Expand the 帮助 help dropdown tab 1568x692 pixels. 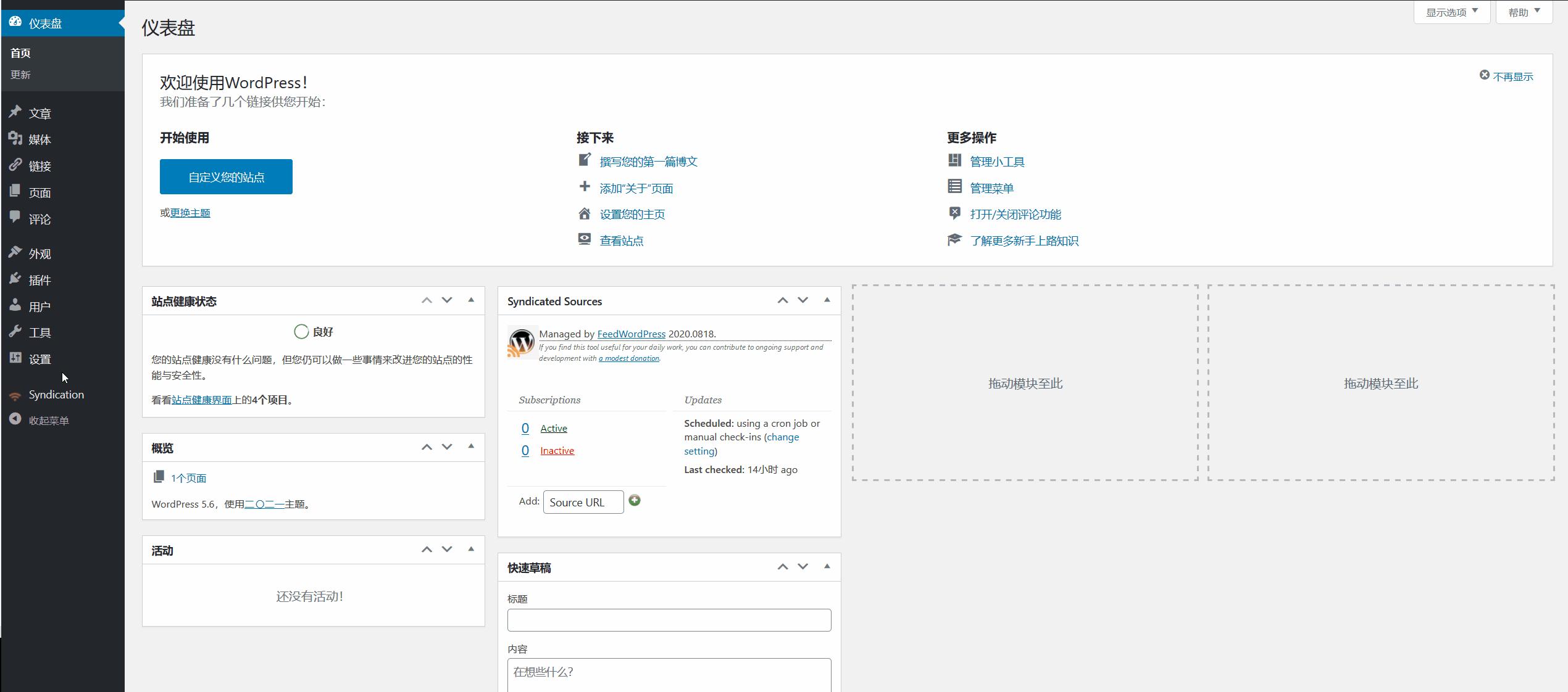coord(1524,12)
